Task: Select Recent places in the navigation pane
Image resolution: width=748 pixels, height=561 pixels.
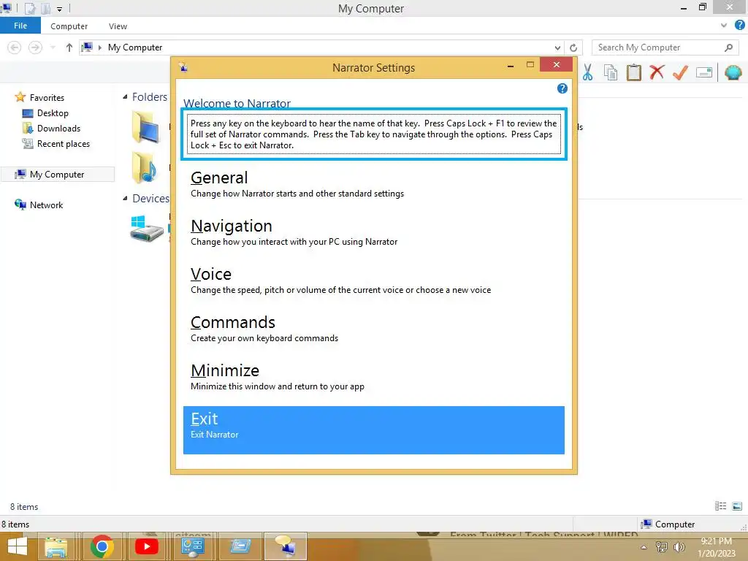Action: tap(64, 144)
